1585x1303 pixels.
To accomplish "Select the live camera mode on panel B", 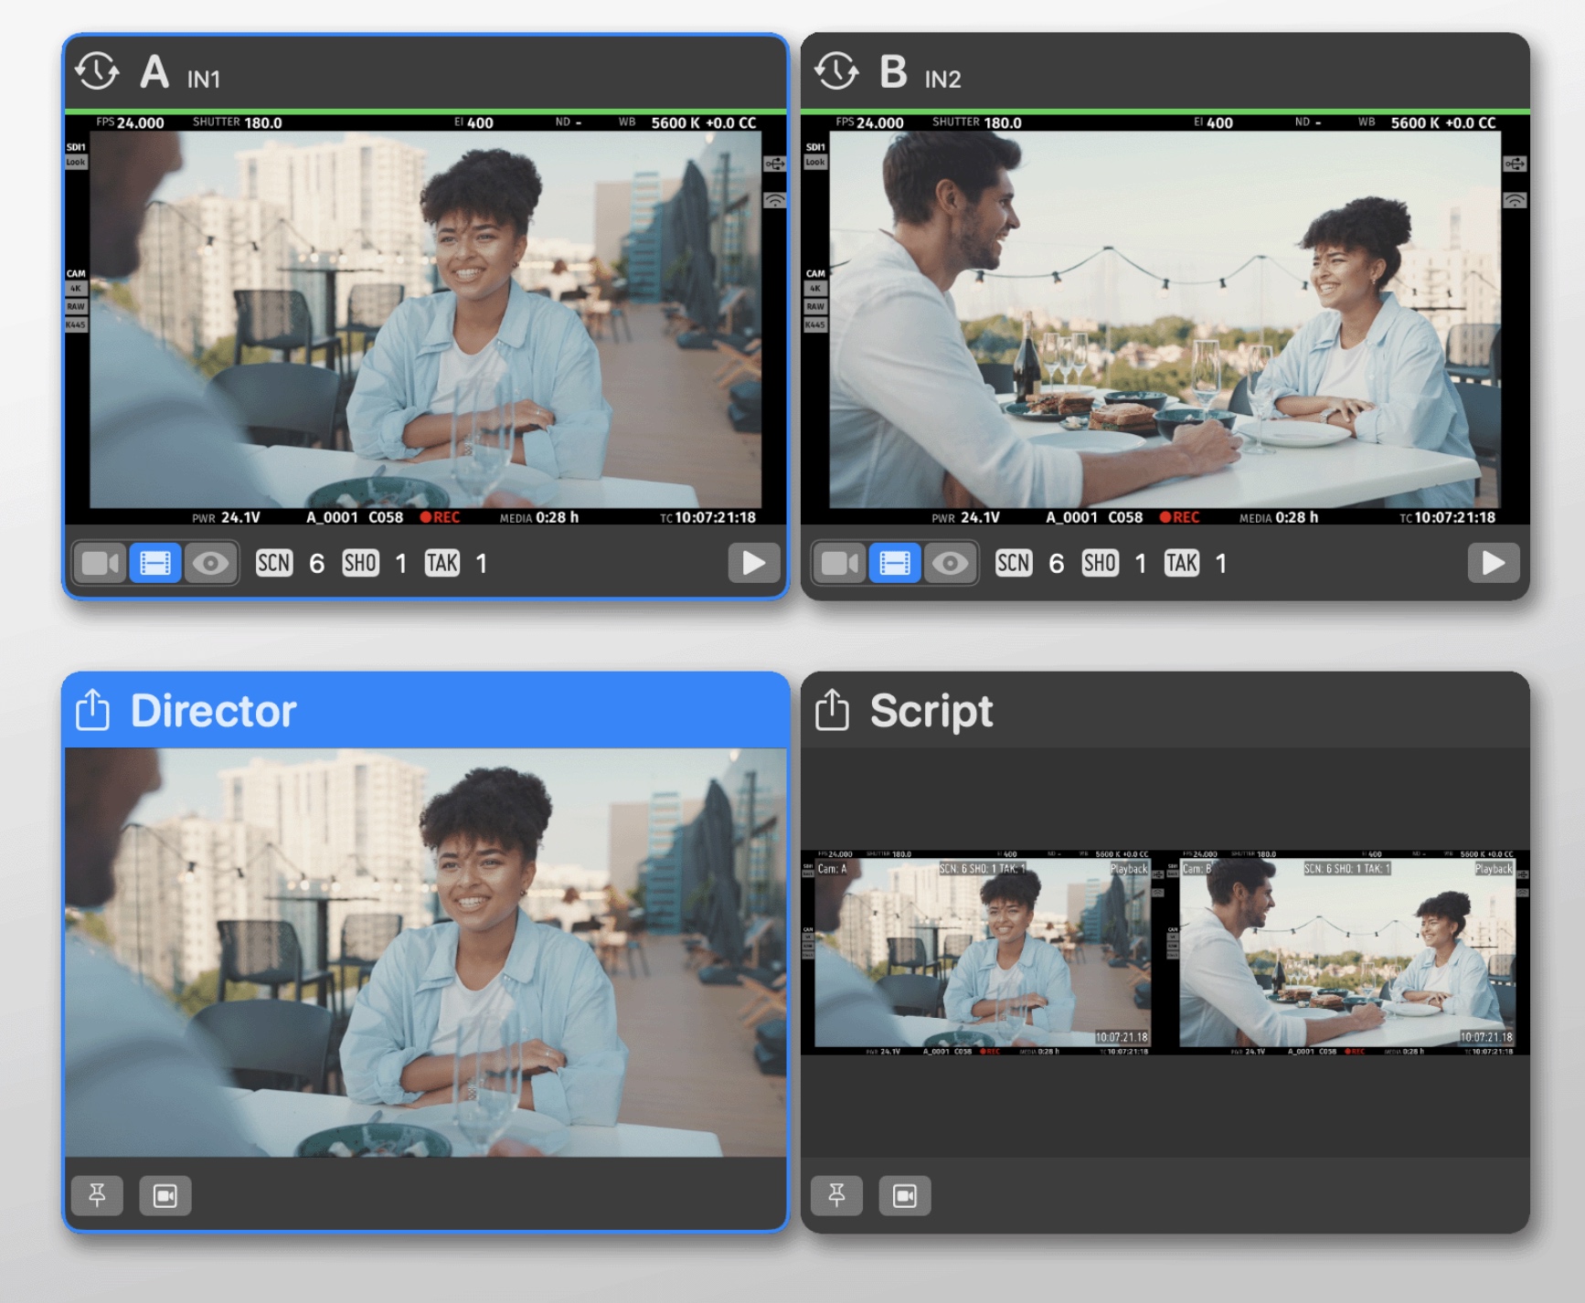I will [839, 563].
